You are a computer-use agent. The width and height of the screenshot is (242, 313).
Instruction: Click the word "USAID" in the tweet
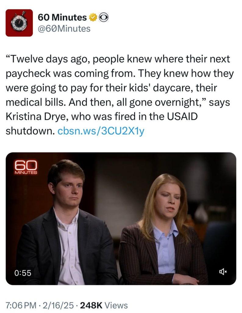click(182, 116)
